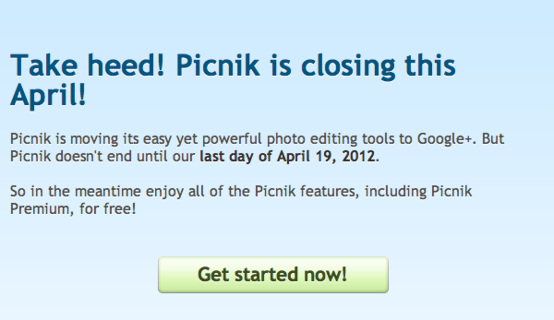Click the word "enjoy" in the second paragraph

pos(164,192)
